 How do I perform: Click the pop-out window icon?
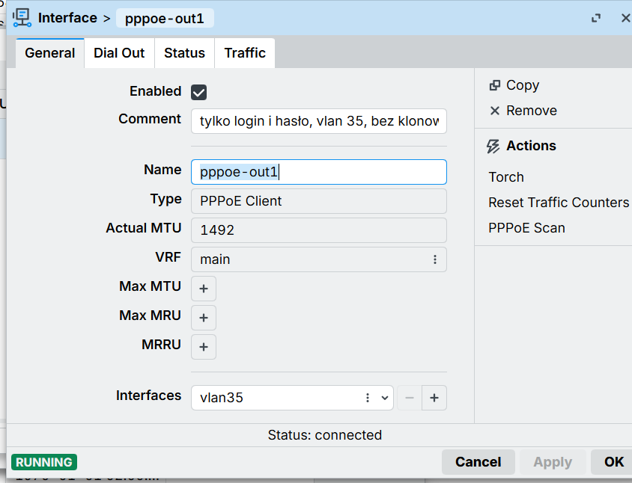pos(596,18)
